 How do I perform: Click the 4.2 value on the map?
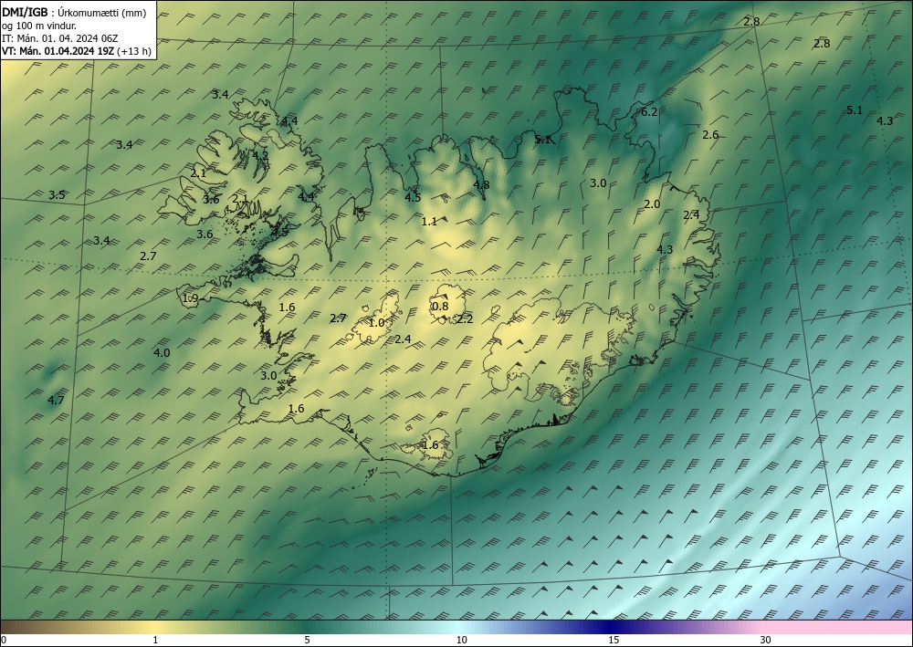click(260, 155)
